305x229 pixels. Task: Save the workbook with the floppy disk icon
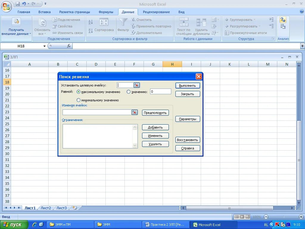(18, 4)
